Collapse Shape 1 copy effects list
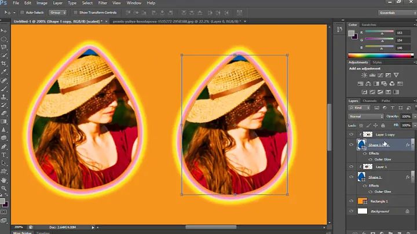417x234 pixels. [x=412, y=145]
